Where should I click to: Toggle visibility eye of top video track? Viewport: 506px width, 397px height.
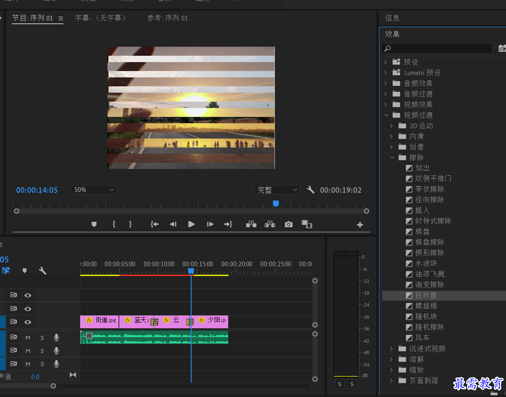[x=28, y=296]
